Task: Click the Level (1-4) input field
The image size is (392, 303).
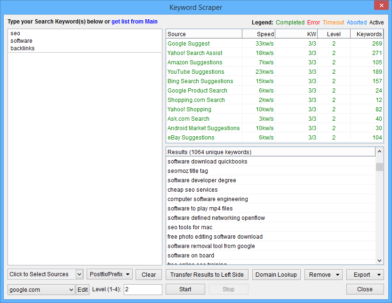Action: pos(143,289)
